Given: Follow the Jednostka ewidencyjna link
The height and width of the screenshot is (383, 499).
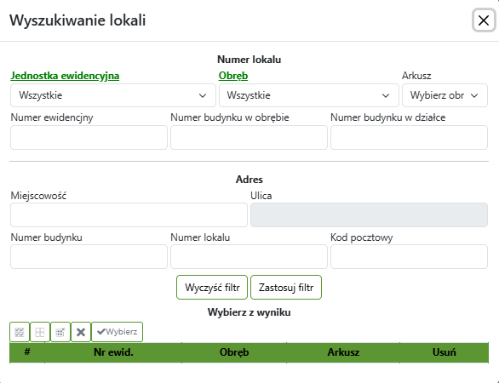Looking at the screenshot, I should click(65, 76).
